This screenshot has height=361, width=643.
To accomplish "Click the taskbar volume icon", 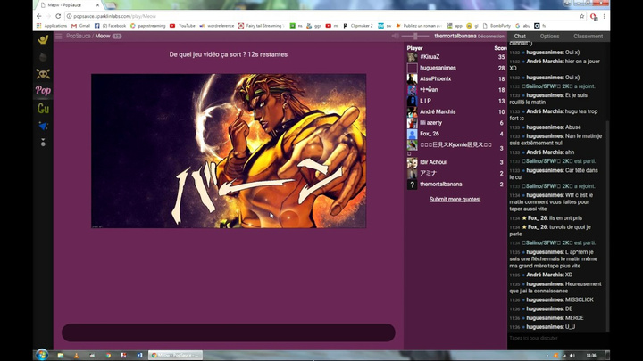I will pos(572,356).
